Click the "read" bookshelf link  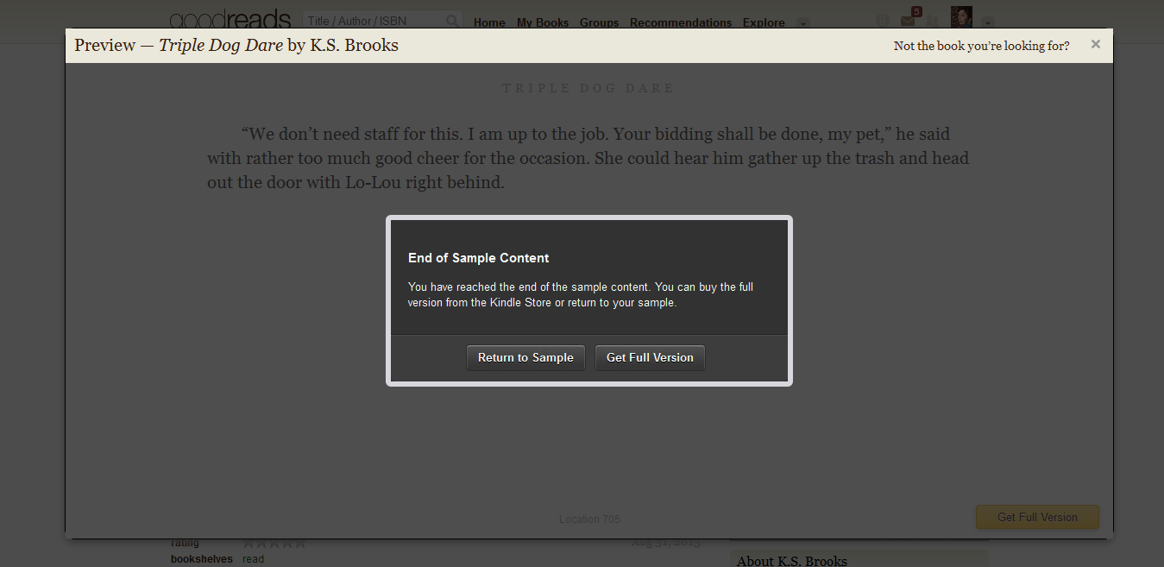click(253, 559)
